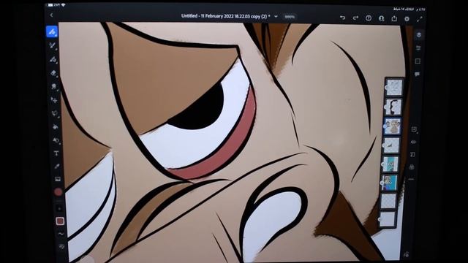
Task: Open the Help menu
Action: point(369,18)
